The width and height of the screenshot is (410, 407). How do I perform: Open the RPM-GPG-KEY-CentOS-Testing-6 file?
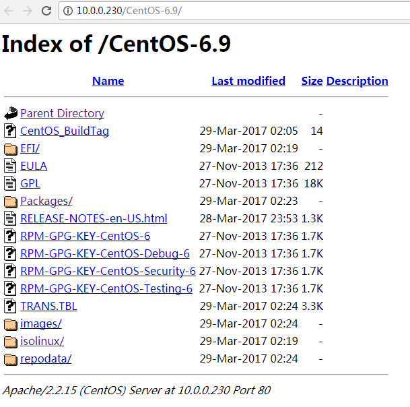pos(106,288)
